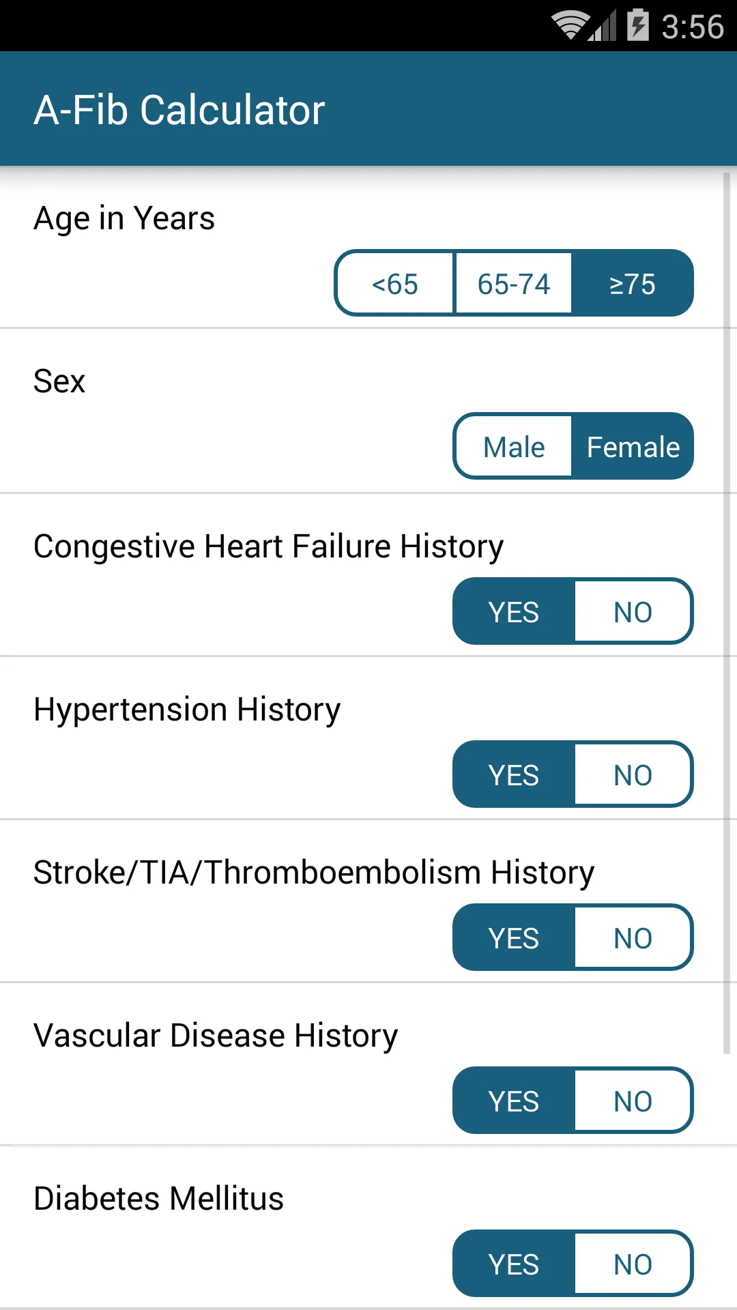The image size is (737, 1310).
Task: Click the vertical scrollbar on the right
Action: [x=727, y=613]
